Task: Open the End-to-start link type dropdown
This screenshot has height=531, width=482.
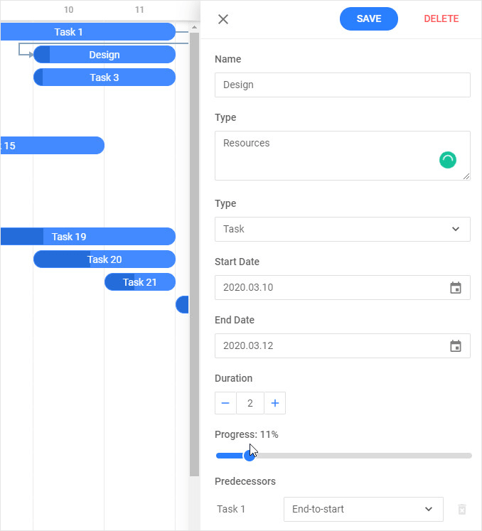Action: pos(363,509)
